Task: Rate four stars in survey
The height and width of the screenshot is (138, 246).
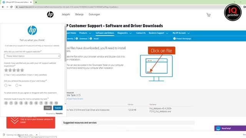Action: pyautogui.click(x=18, y=70)
